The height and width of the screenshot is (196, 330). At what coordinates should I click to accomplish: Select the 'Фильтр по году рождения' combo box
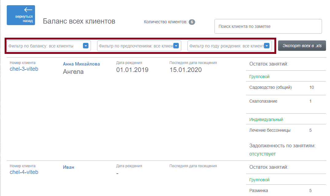[x=230, y=46]
